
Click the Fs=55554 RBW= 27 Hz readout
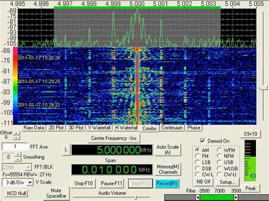(27, 175)
